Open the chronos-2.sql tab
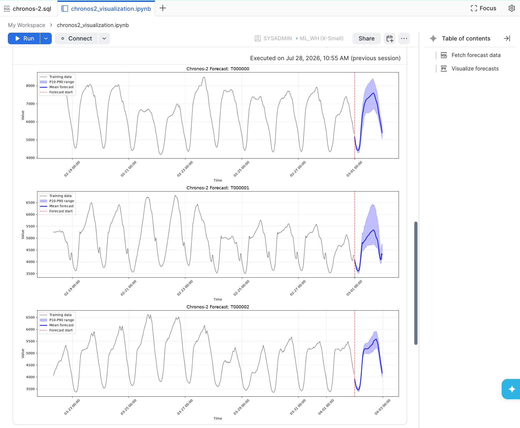520x428 pixels. (28, 9)
